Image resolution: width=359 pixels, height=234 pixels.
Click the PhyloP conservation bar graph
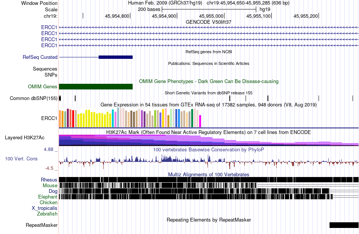point(209,162)
